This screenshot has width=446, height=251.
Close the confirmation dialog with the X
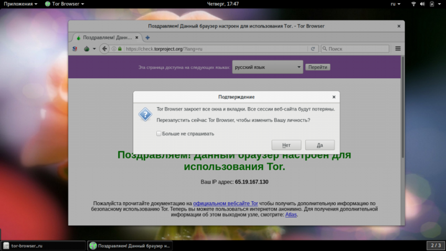pos(334,97)
